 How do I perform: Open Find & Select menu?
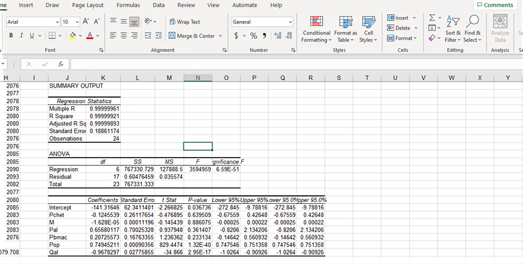click(x=472, y=29)
